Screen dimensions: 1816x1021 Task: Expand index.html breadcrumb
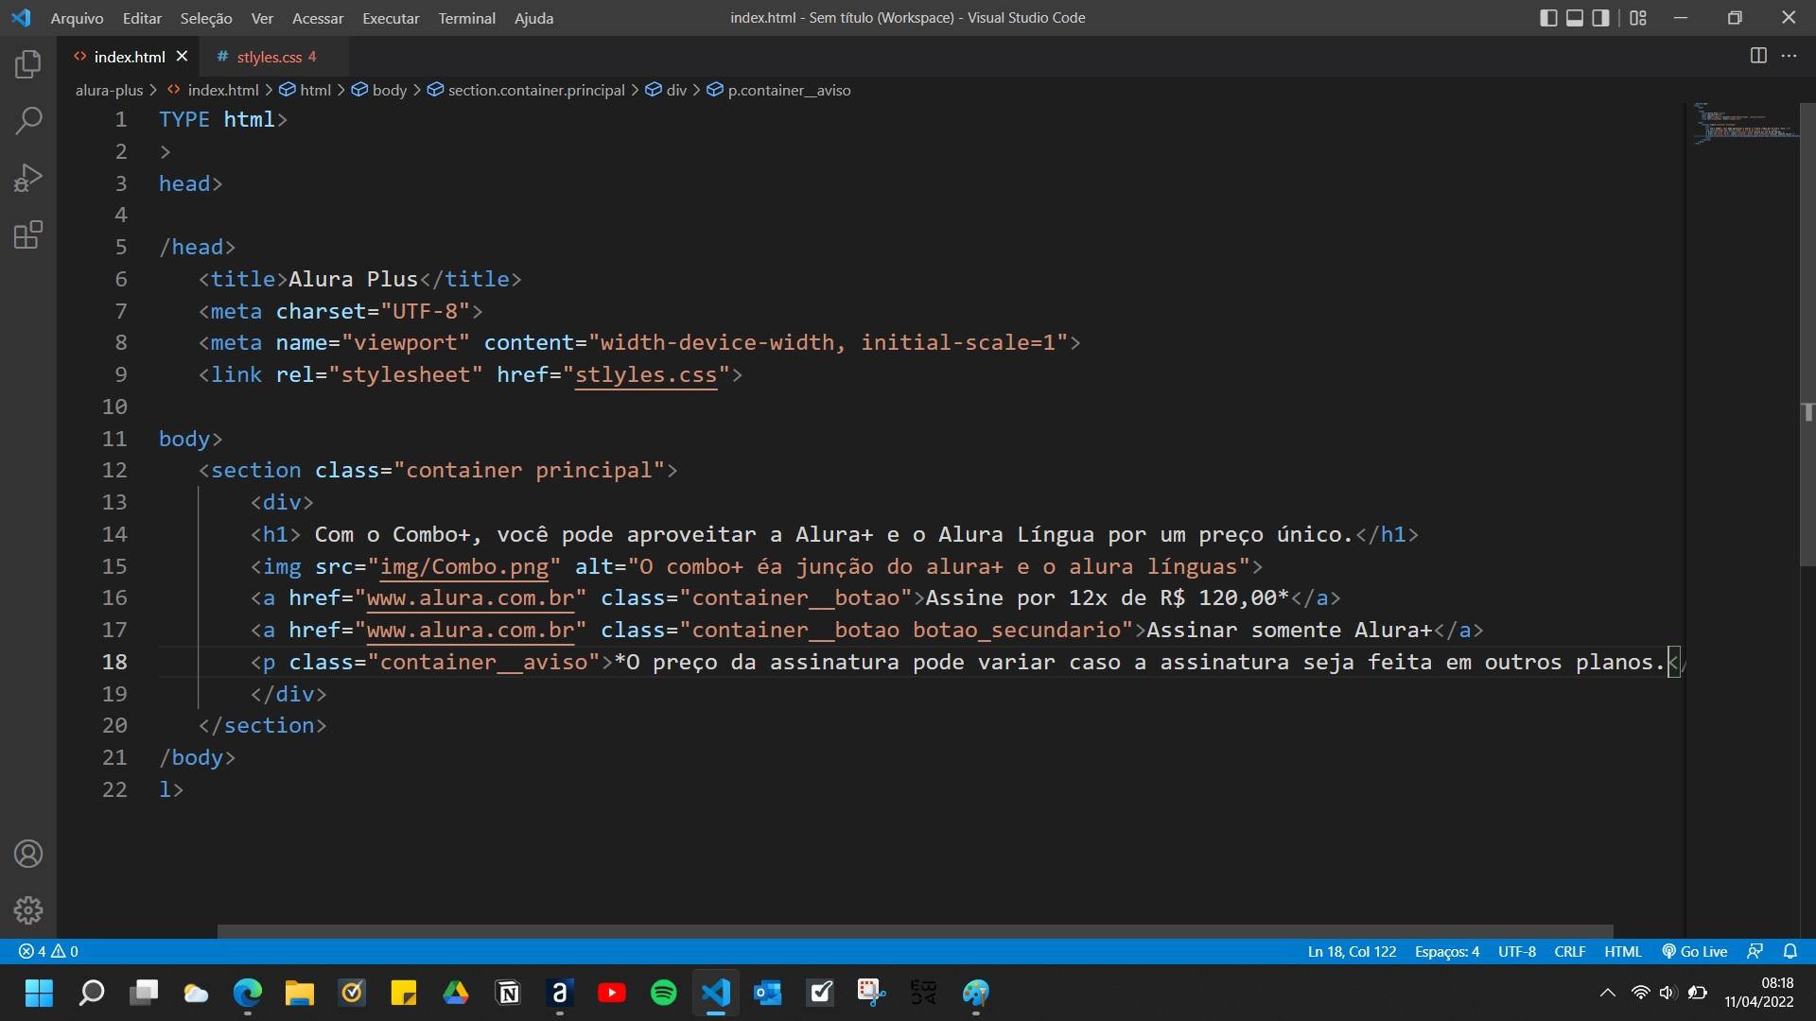click(x=213, y=90)
